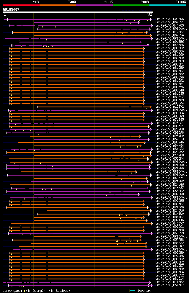The width and height of the screenshot is (189, 293).
Task: Click the orange ~40% identity legend segment
Action: 58,5
